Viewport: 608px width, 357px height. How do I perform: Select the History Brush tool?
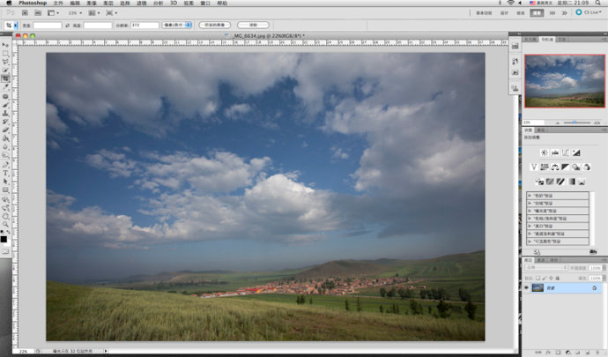(5, 122)
